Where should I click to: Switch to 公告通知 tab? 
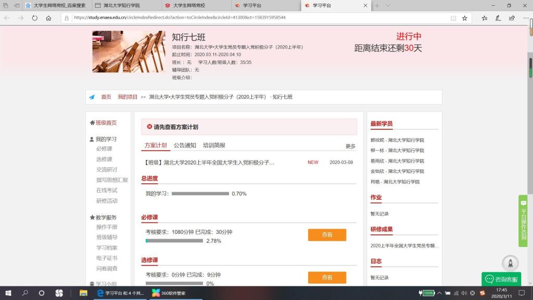click(185, 145)
